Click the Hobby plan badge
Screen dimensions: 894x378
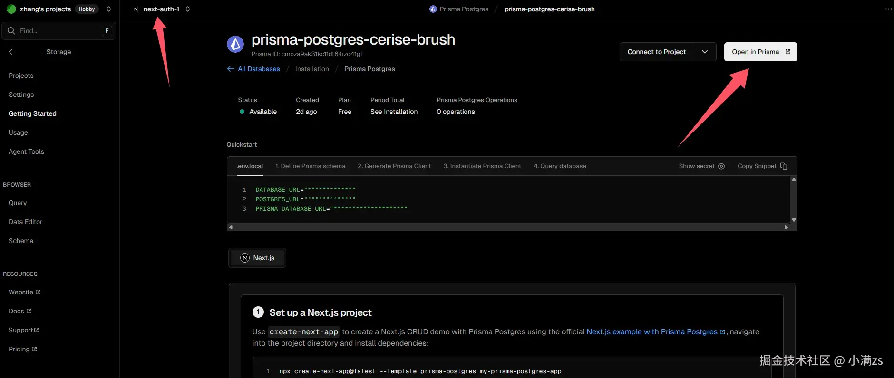point(87,9)
